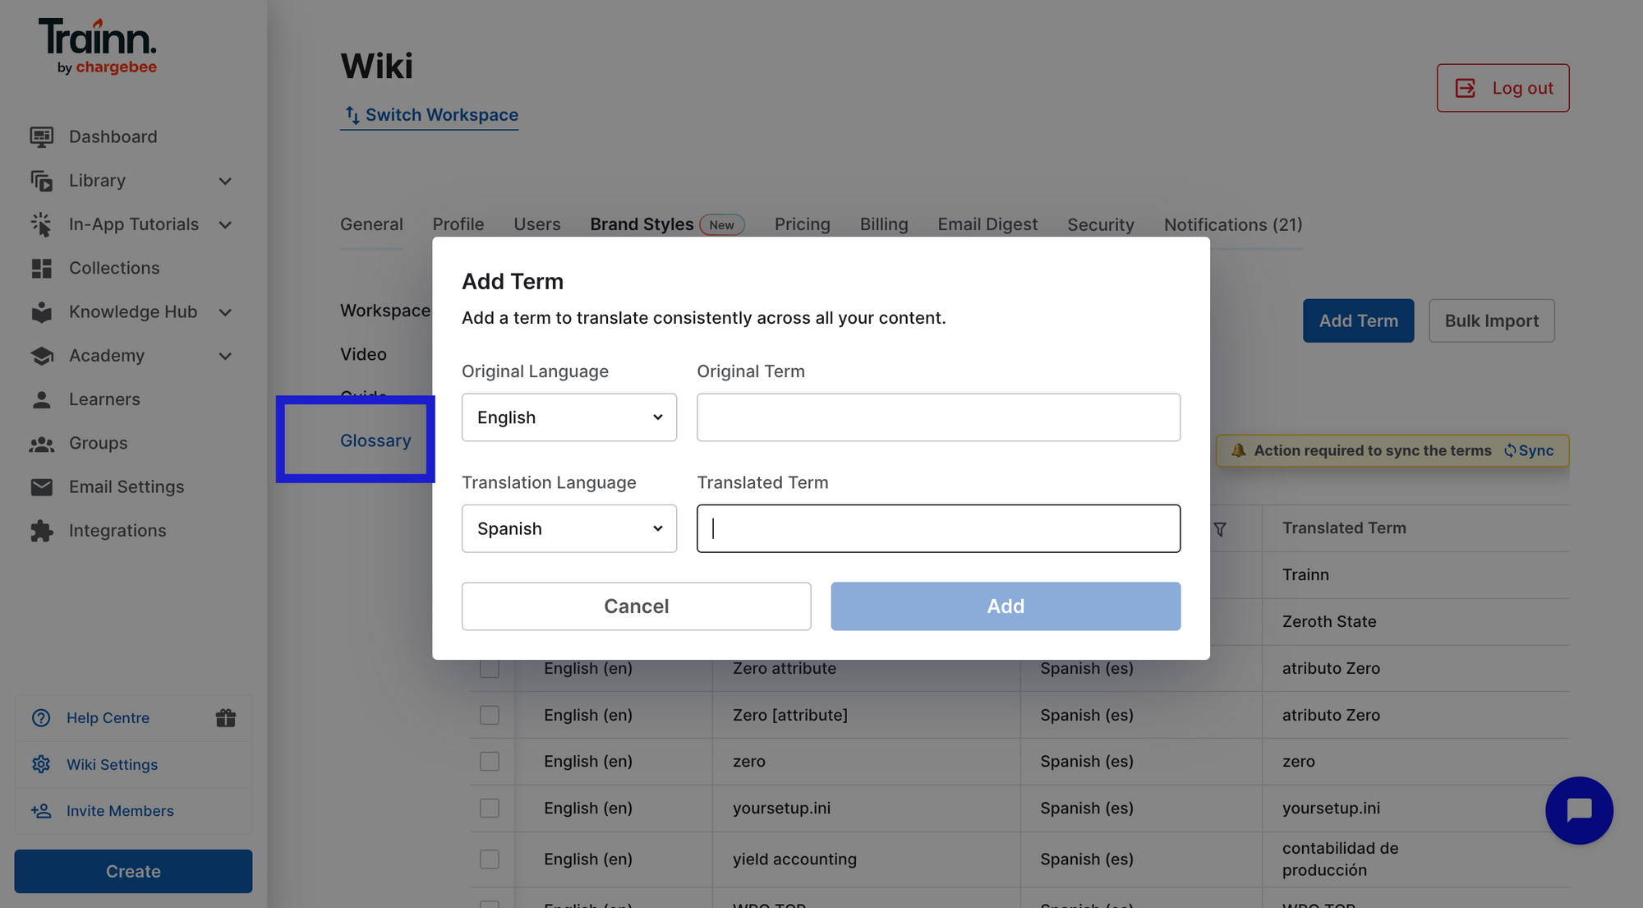Image resolution: width=1643 pixels, height=908 pixels.
Task: Expand the Knowledge Hub chevron
Action: pyautogui.click(x=225, y=312)
